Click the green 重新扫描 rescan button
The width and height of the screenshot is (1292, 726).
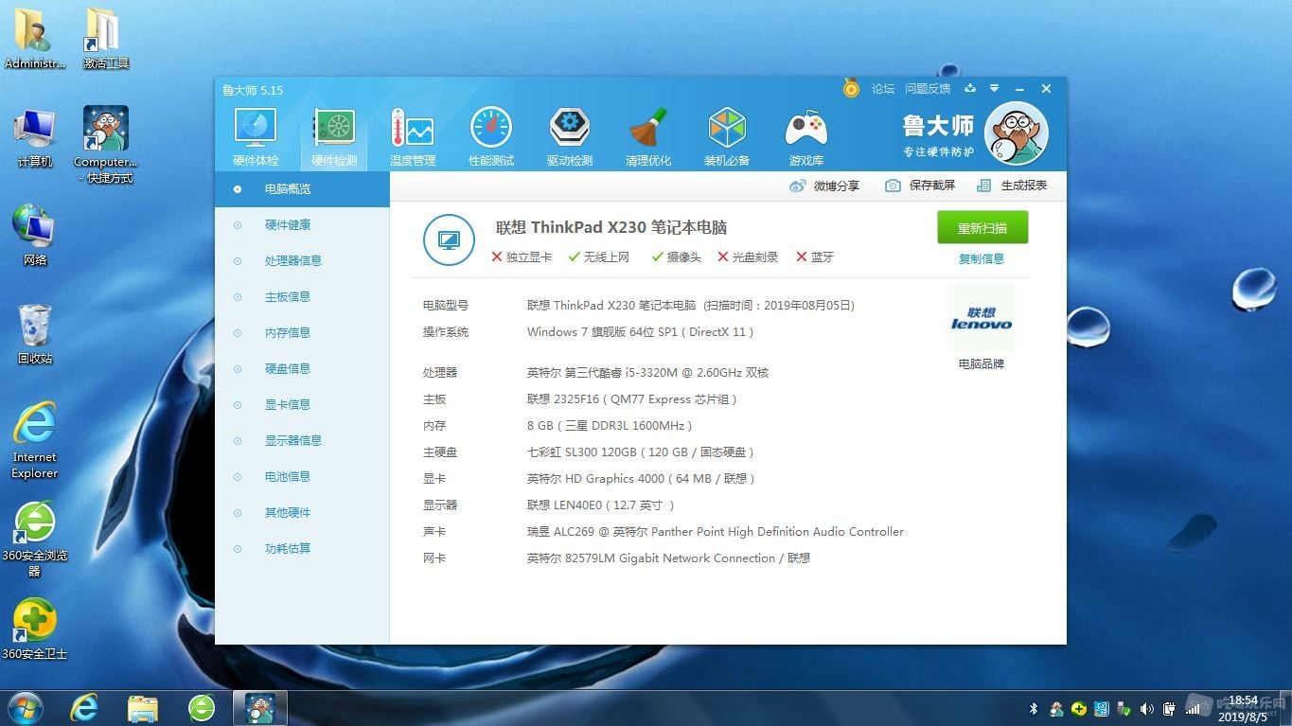pos(982,228)
